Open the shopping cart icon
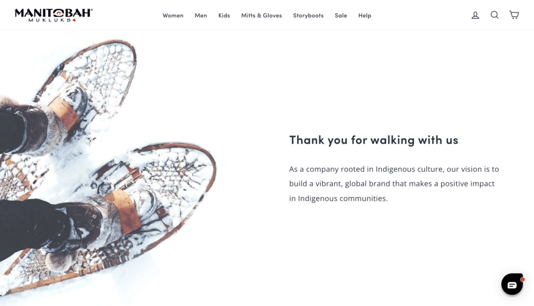Image resolution: width=534 pixels, height=306 pixels. [x=514, y=15]
